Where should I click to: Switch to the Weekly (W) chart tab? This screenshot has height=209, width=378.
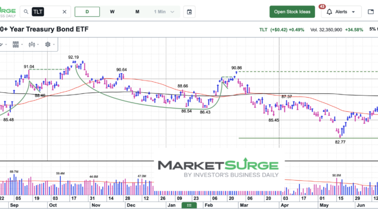(112, 12)
